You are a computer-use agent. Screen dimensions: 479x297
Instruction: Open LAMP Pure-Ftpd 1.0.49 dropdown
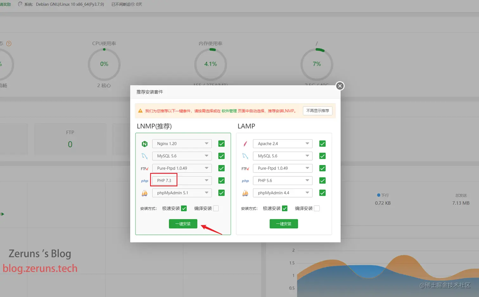point(283,168)
